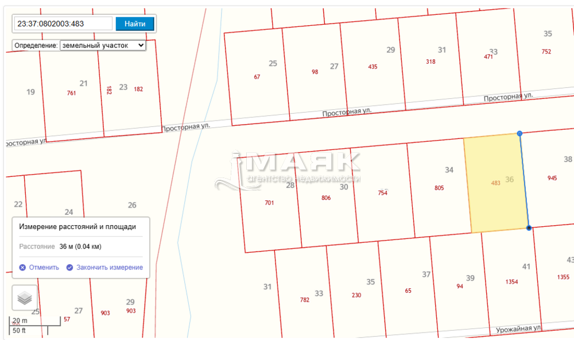Click the blue measurement line segment
This screenshot has height=340, width=574.
(x=524, y=181)
